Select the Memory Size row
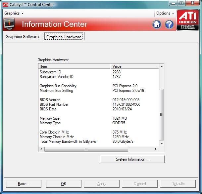The image size is (202, 194). [99, 118]
